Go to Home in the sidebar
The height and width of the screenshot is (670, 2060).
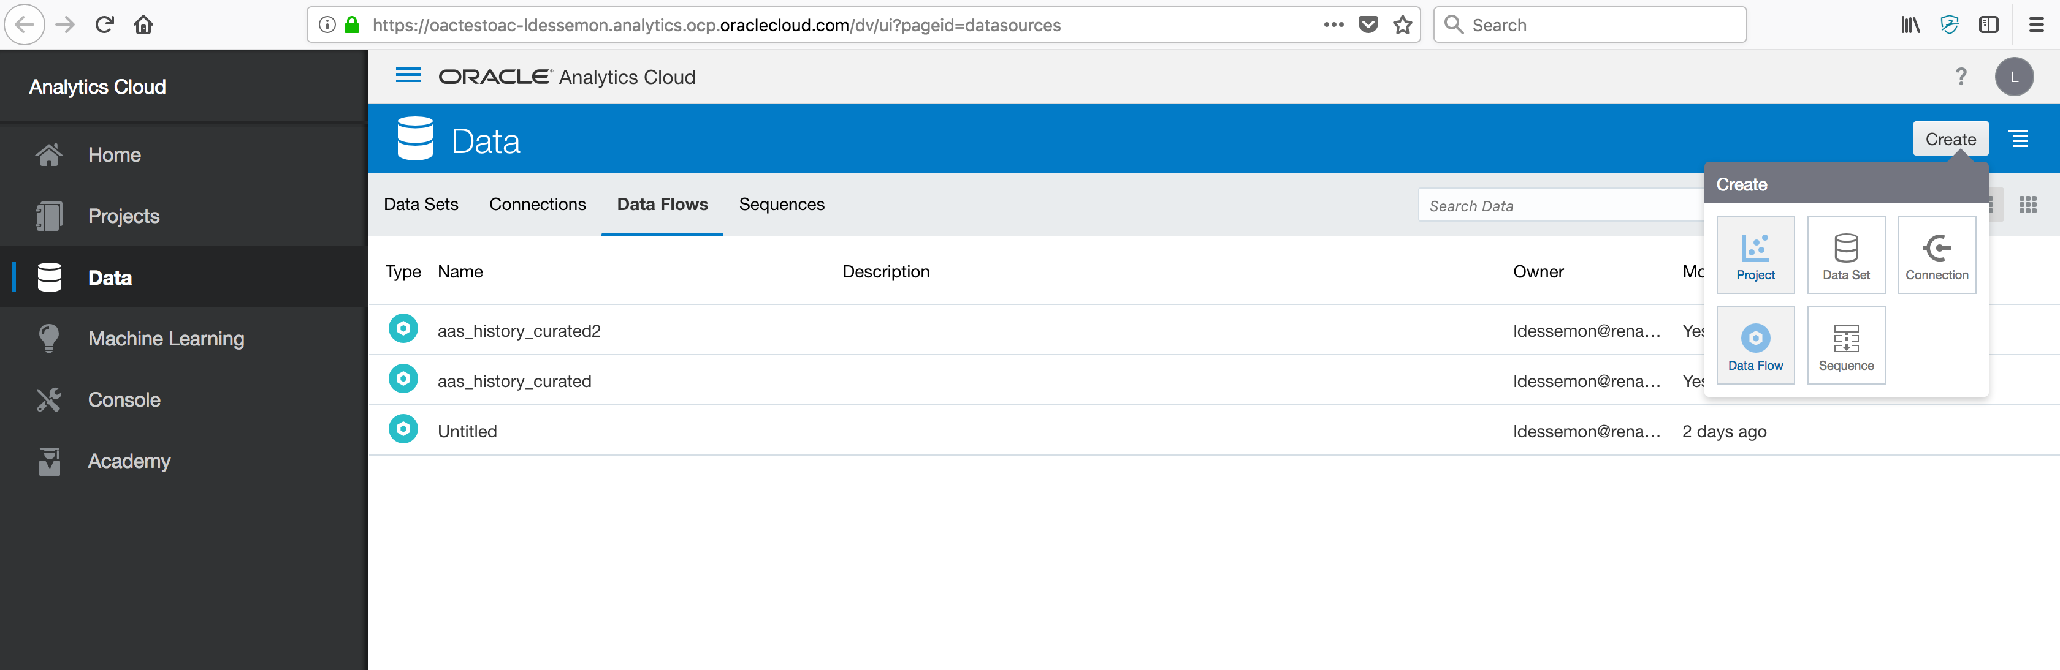[x=183, y=155]
